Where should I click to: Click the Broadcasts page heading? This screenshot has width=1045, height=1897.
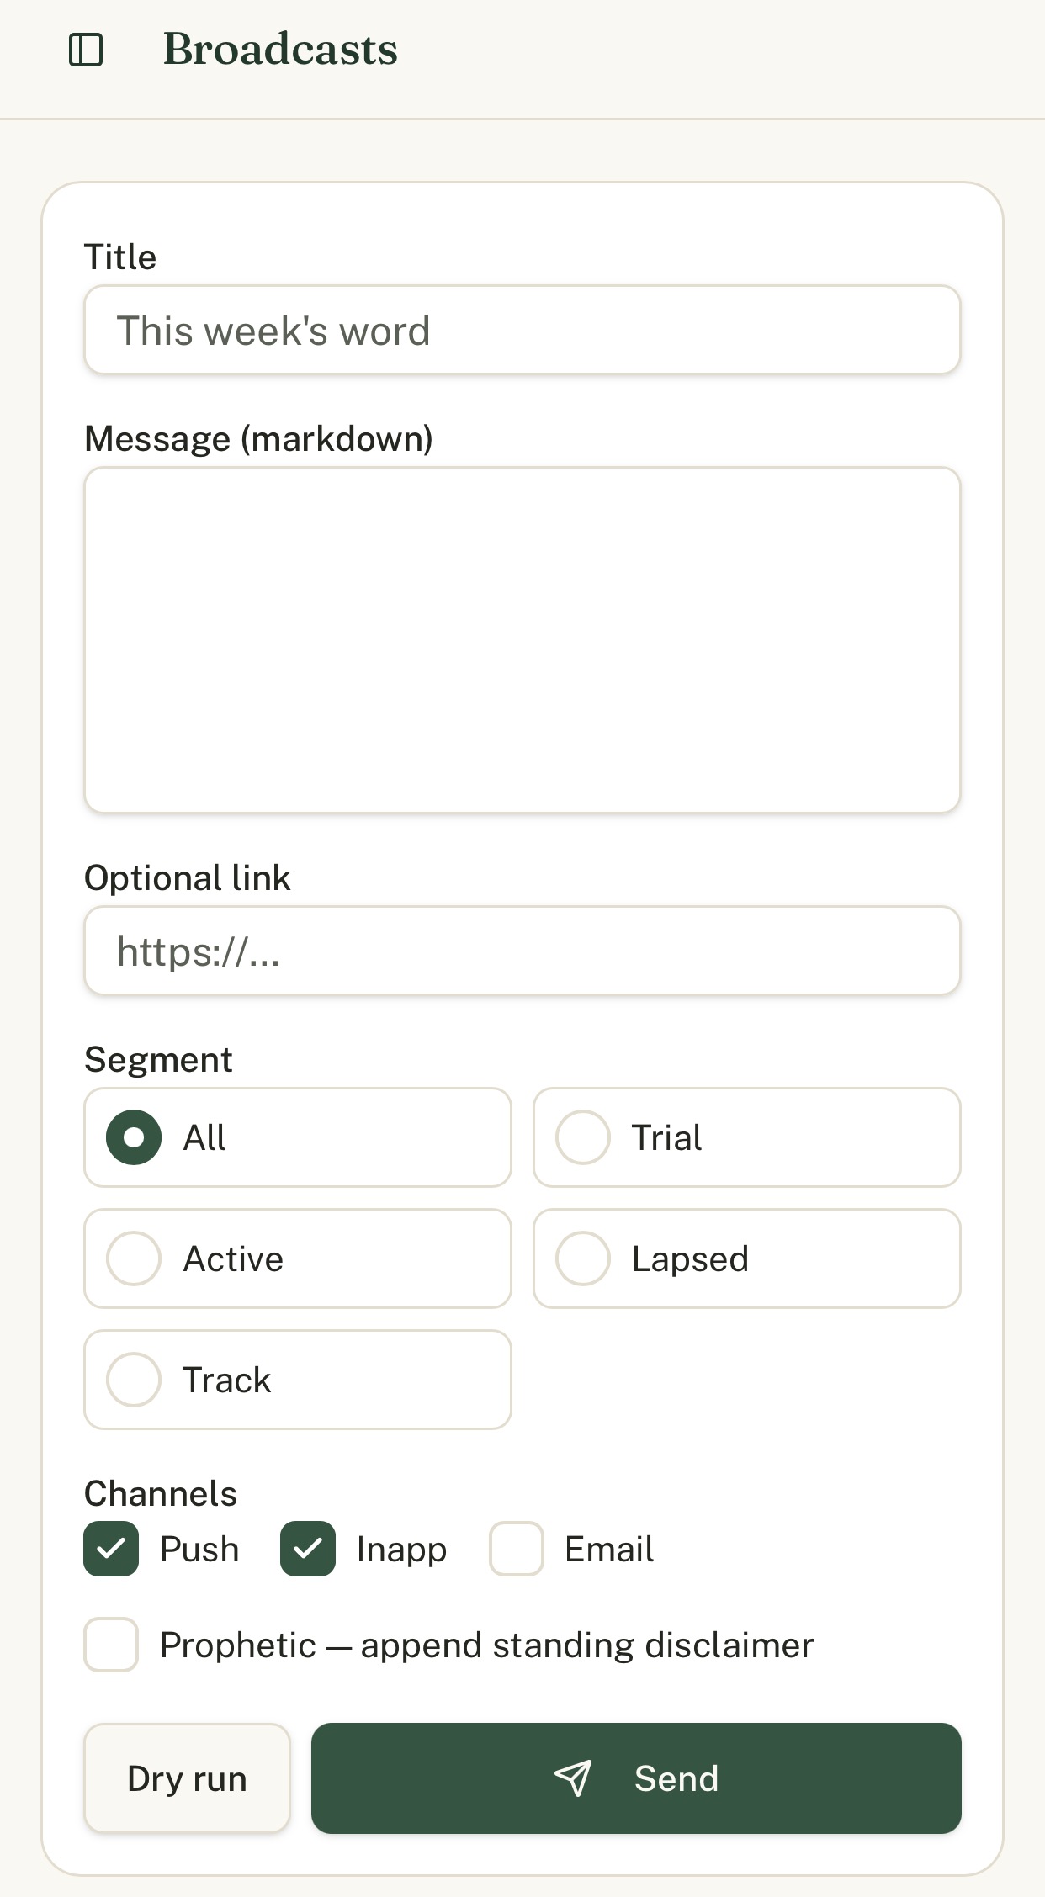[280, 49]
